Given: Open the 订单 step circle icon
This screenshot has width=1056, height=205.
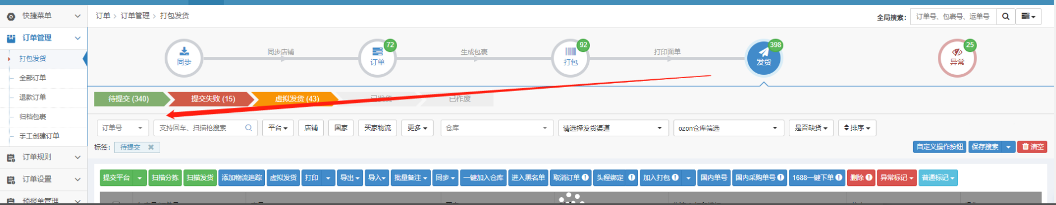Looking at the screenshot, I should pos(377,58).
